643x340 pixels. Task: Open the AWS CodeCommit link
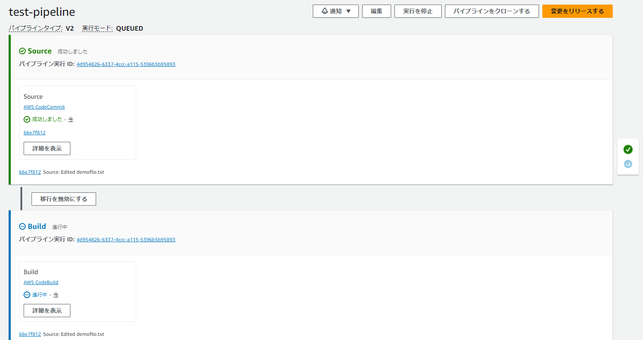[x=44, y=107]
